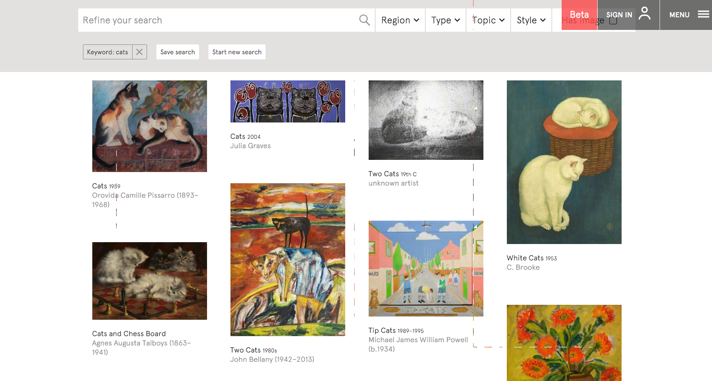The width and height of the screenshot is (712, 381).
Task: Remove the Keyword: cats filter
Action: [140, 52]
